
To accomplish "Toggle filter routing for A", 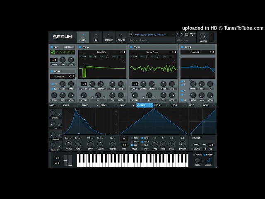I will coord(182,81).
